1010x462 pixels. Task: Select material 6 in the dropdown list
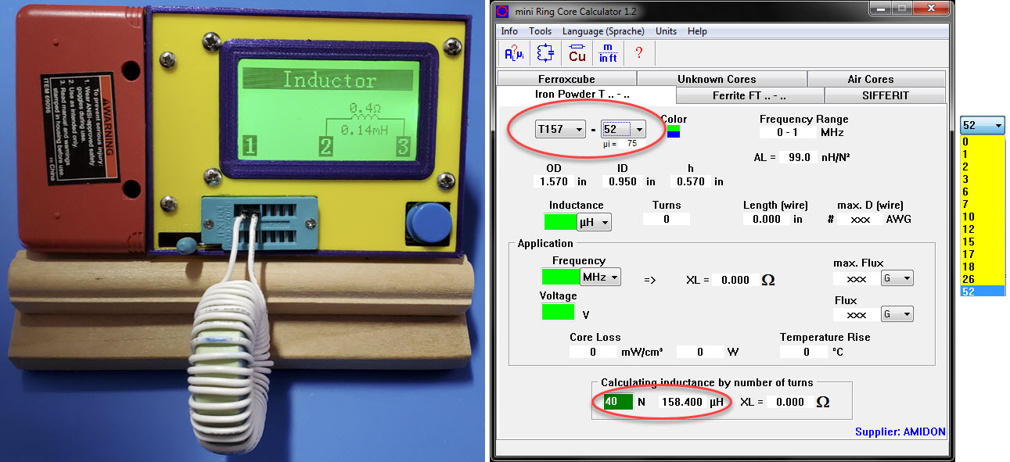coord(982,192)
